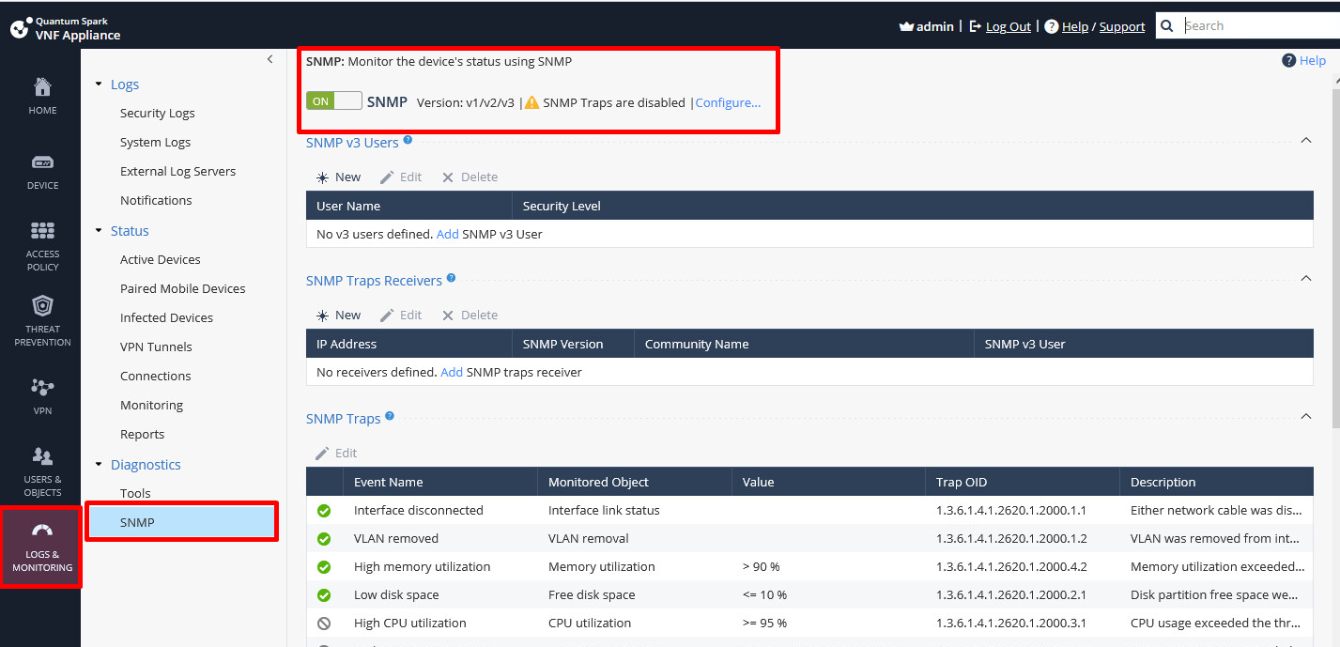
Task: Click the Configure... link
Action: (x=728, y=103)
